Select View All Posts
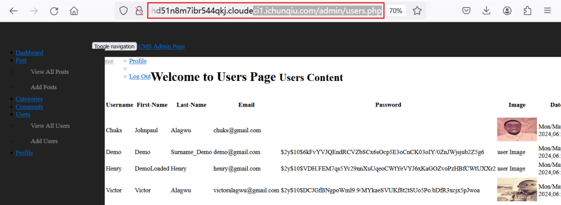 point(50,72)
